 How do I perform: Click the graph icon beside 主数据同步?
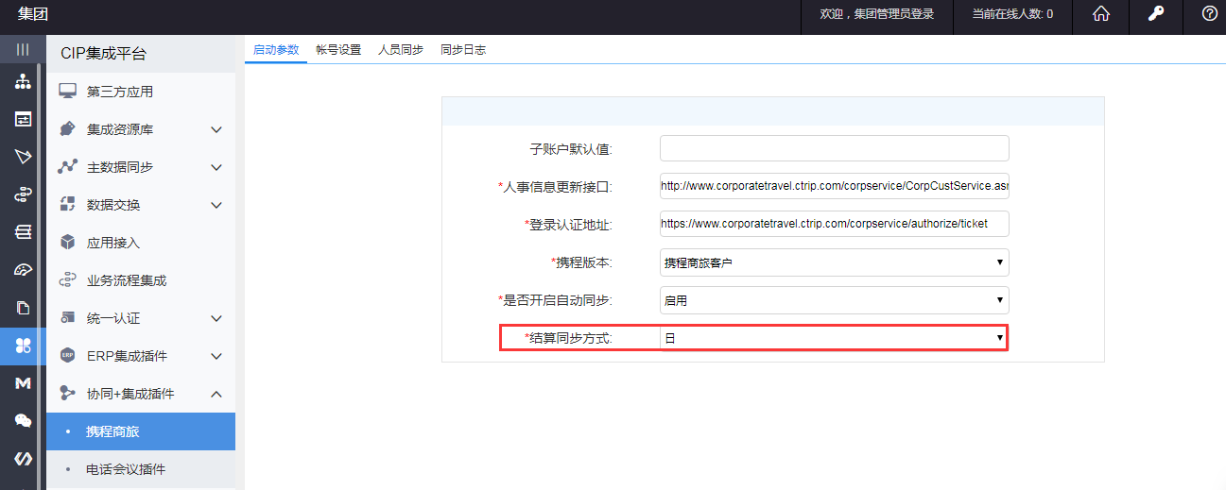67,167
